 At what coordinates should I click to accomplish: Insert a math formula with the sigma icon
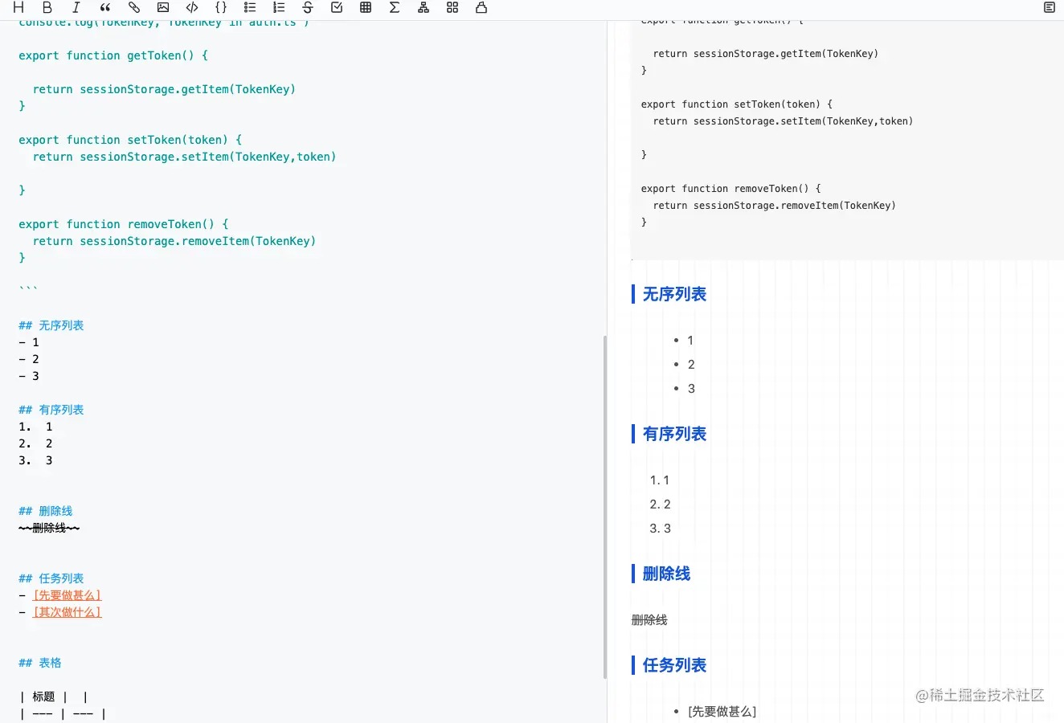coord(395,7)
